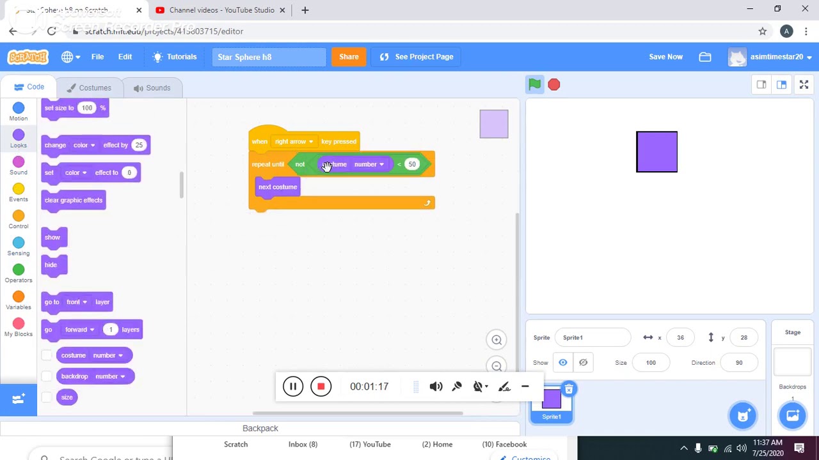Open My Blocks category
819x460 pixels.
point(19,327)
